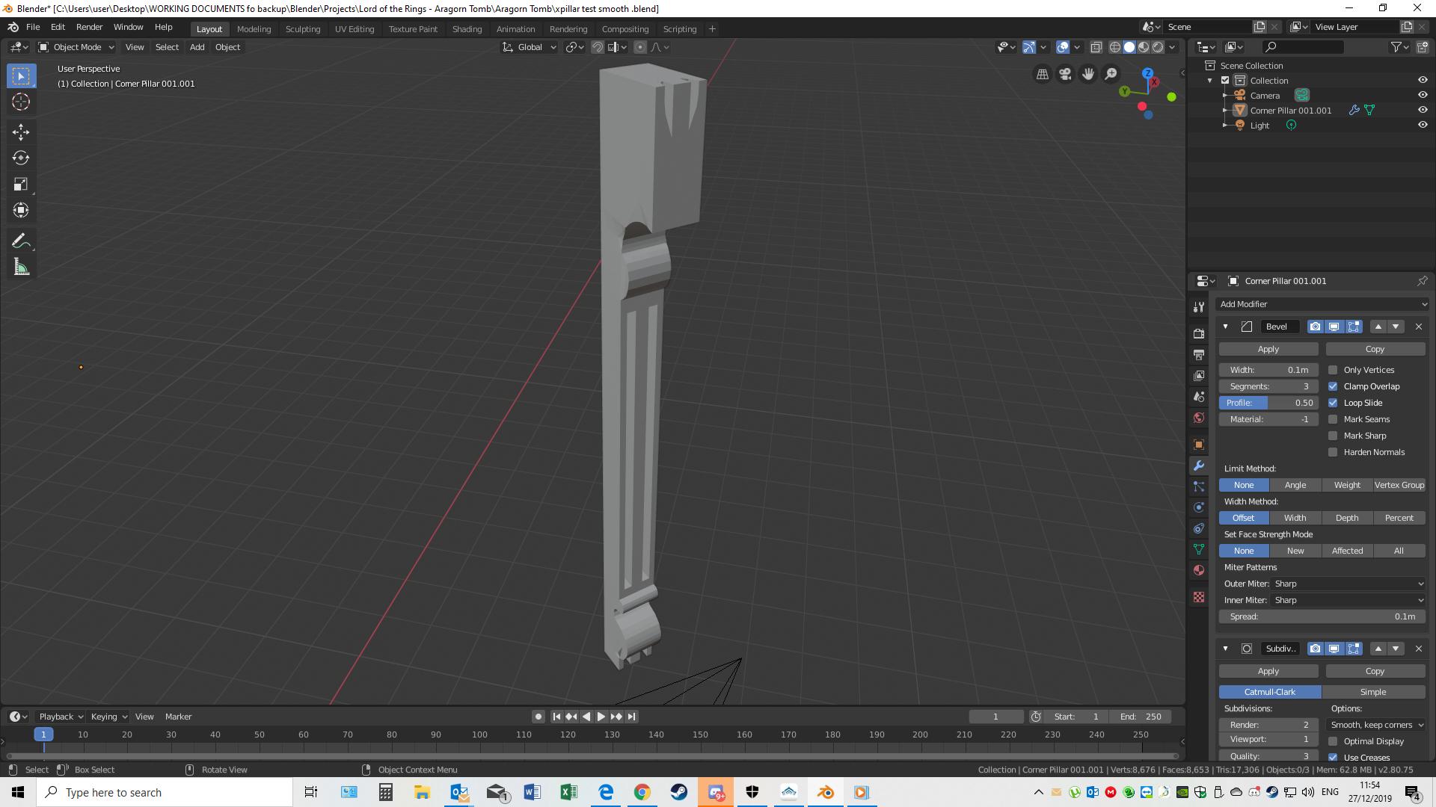This screenshot has width=1436, height=807.
Task: Remove the Bevel modifier
Action: tap(1419, 327)
